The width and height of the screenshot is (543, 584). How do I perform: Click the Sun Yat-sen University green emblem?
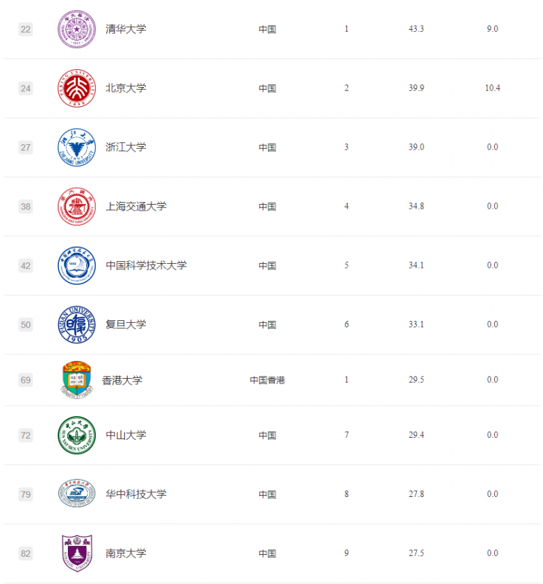pos(77,435)
